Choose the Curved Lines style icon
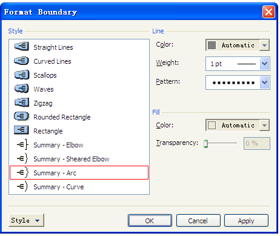Image resolution: width=280 pixels, height=236 pixels. tap(22, 61)
